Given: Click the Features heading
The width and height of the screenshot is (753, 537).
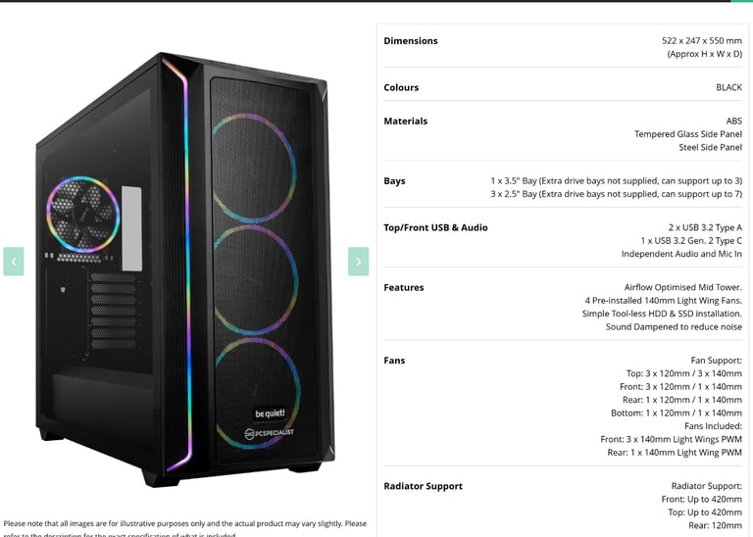Looking at the screenshot, I should (x=404, y=287).
